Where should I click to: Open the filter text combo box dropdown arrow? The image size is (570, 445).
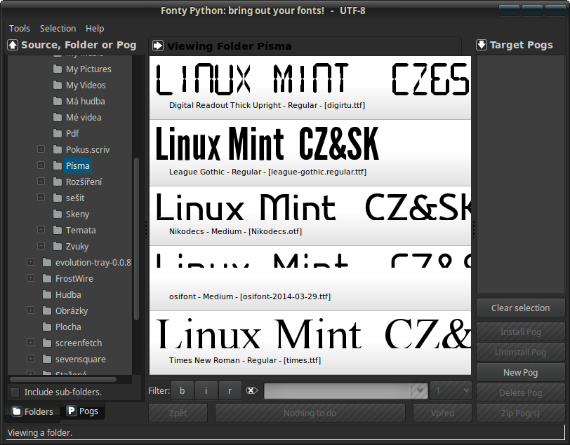[x=420, y=390]
